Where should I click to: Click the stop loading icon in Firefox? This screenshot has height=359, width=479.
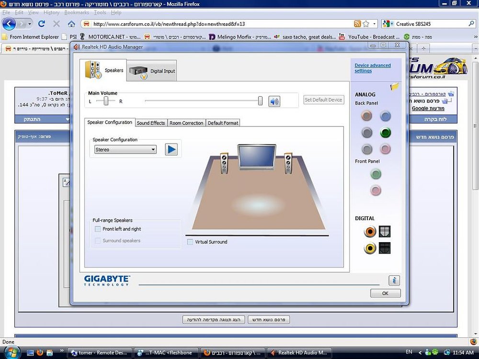[x=57, y=24]
